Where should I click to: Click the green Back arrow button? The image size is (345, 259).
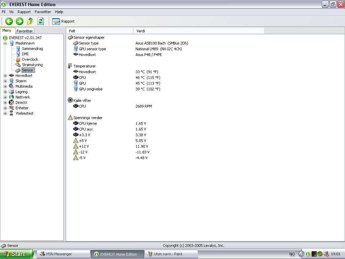tap(9, 21)
